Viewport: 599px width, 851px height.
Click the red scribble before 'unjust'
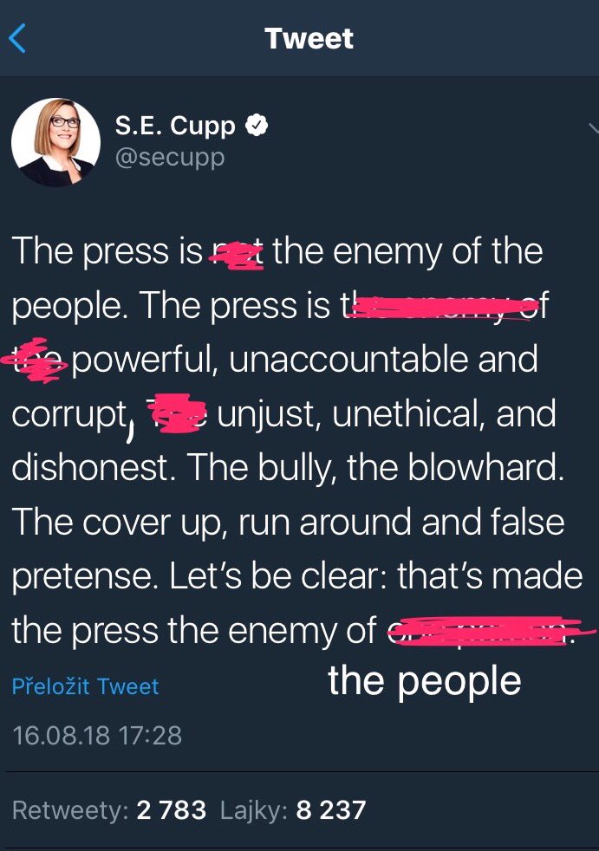(x=177, y=413)
